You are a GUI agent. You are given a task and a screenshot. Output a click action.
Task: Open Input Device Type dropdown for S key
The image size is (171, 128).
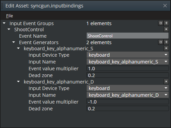(x=127, y=55)
